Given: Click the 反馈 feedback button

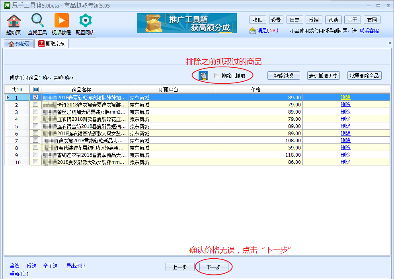Looking at the screenshot, I should pos(314,20).
